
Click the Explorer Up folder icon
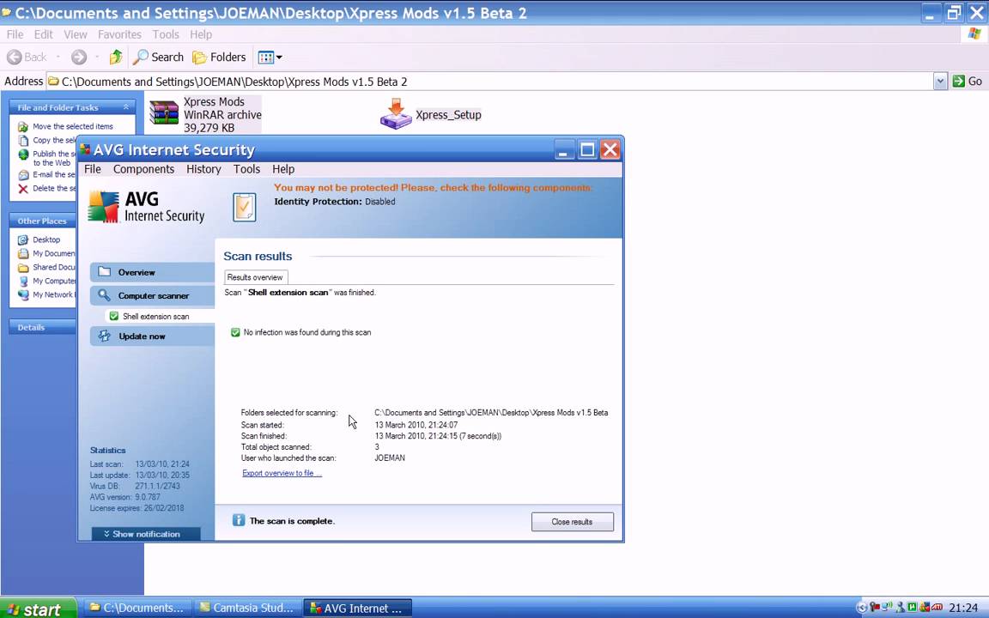tap(115, 58)
